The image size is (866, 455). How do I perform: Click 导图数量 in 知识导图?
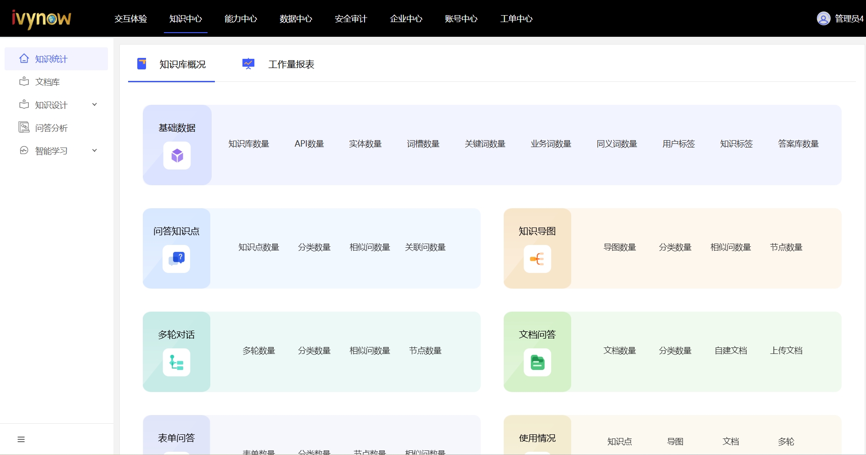pos(620,247)
